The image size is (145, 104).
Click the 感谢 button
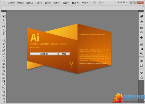64,54
